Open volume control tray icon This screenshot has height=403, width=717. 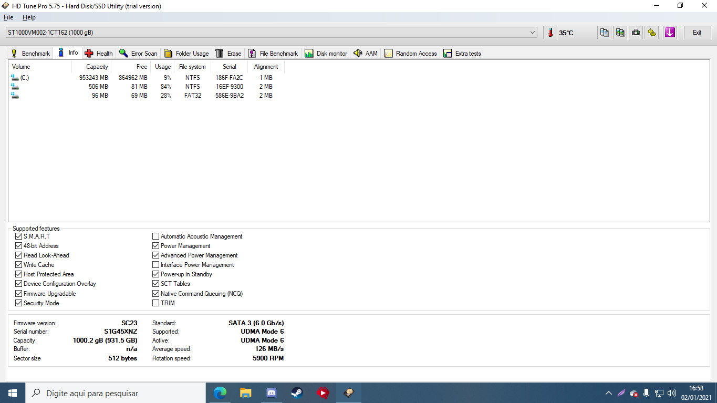point(672,393)
